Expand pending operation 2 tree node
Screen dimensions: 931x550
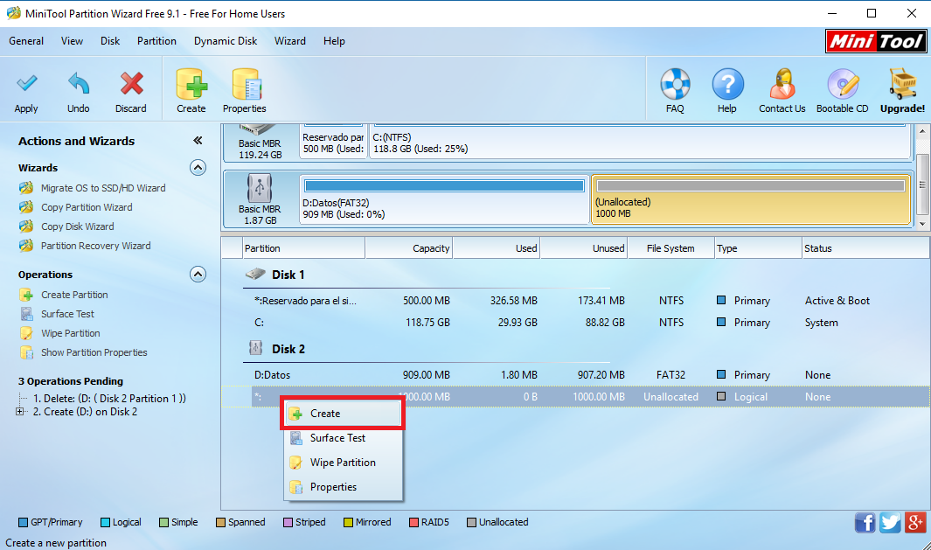tap(20, 412)
